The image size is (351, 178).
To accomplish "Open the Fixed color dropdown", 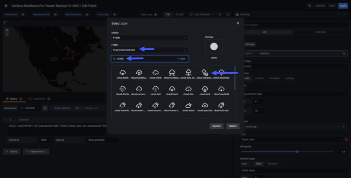I will pyautogui.click(x=291, y=139).
